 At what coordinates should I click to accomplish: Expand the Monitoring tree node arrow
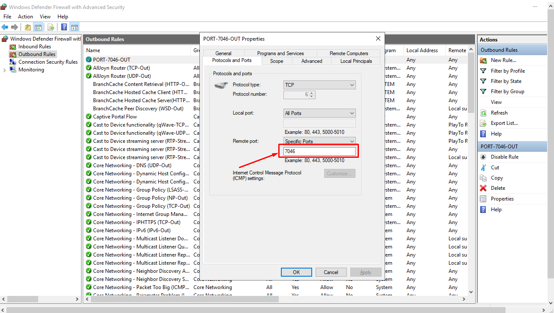5,70
